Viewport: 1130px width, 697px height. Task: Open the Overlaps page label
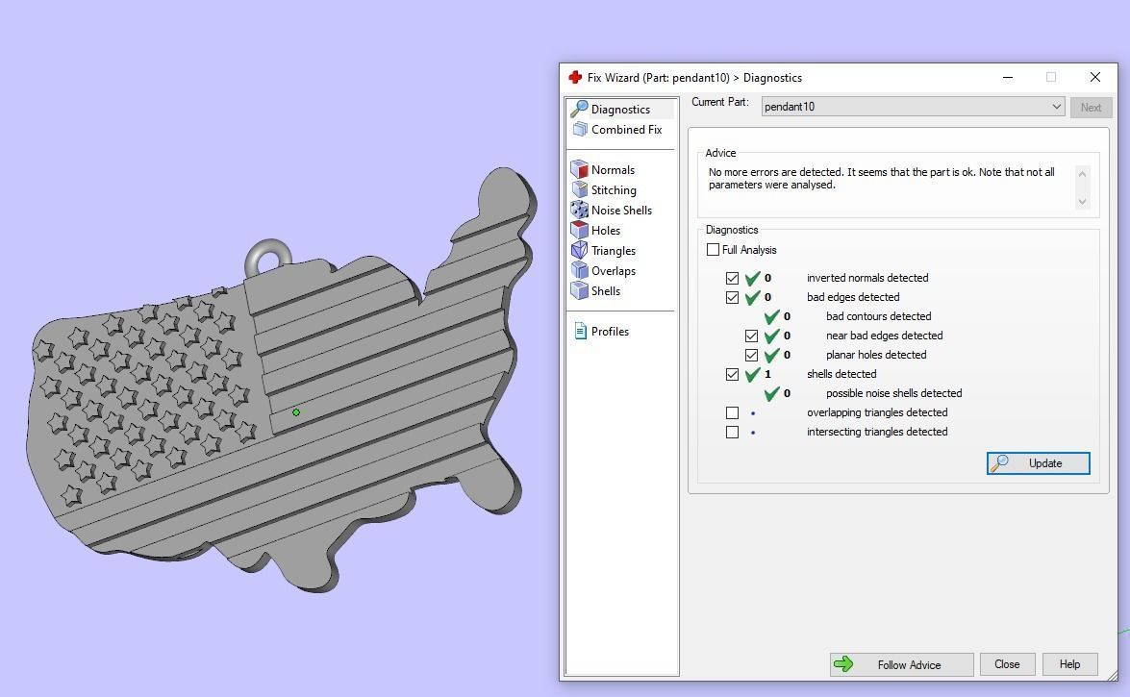point(614,271)
